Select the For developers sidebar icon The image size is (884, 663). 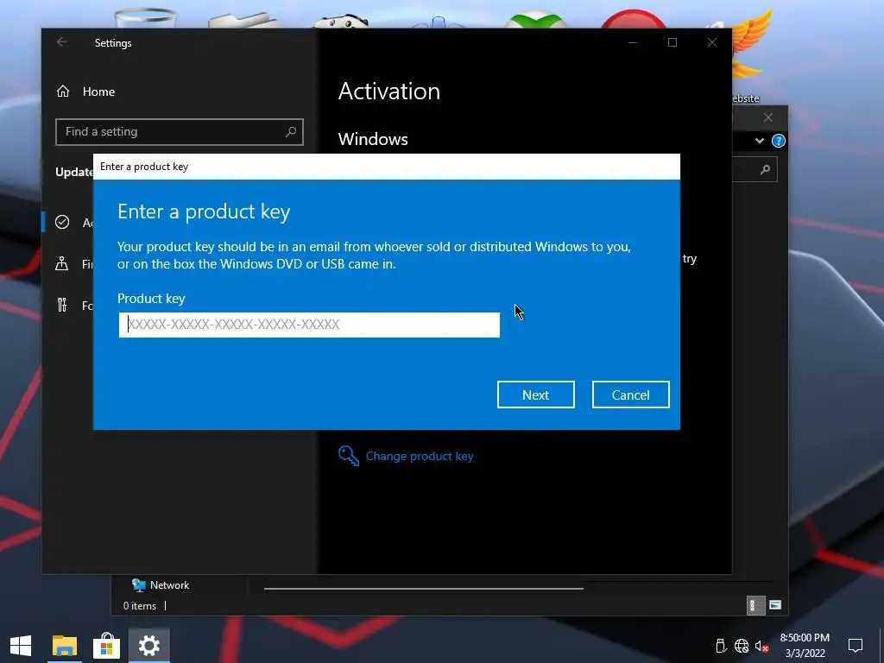pos(62,305)
